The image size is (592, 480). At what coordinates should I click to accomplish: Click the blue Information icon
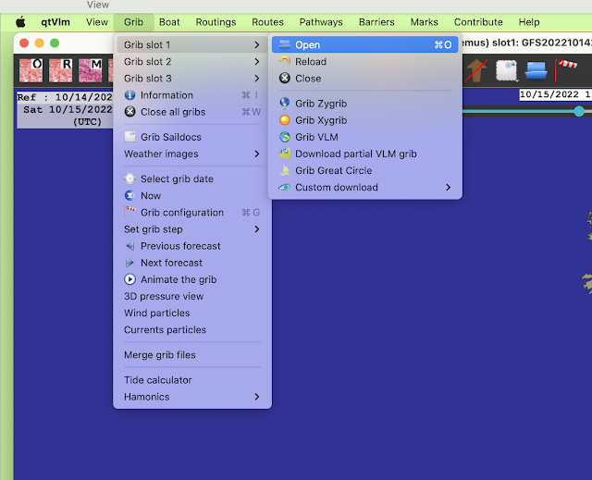129,95
